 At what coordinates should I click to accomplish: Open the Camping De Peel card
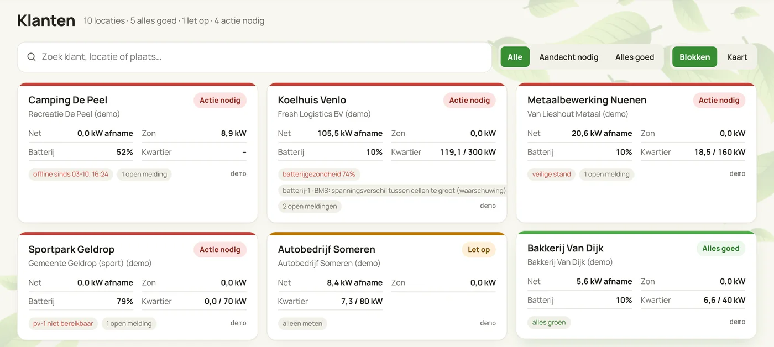[x=138, y=153]
